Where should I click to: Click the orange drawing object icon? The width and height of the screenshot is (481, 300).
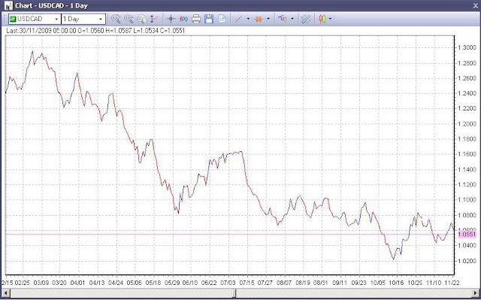pyautogui.click(x=259, y=19)
